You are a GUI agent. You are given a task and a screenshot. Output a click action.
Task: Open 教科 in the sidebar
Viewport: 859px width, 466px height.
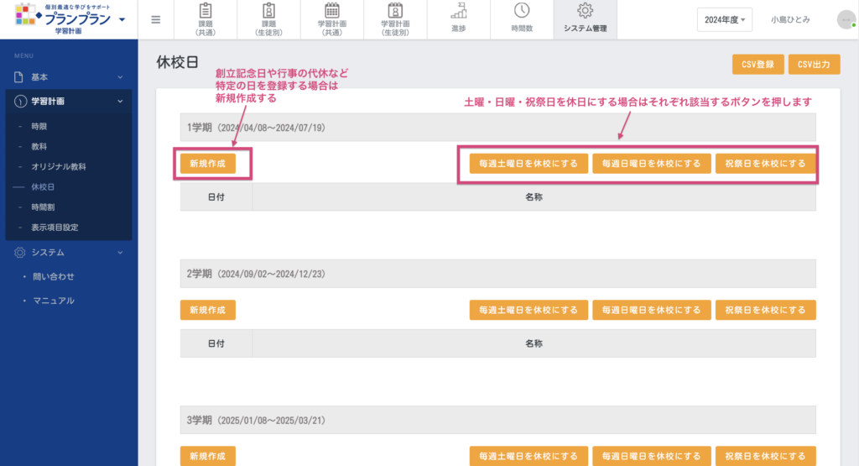pyautogui.click(x=39, y=146)
